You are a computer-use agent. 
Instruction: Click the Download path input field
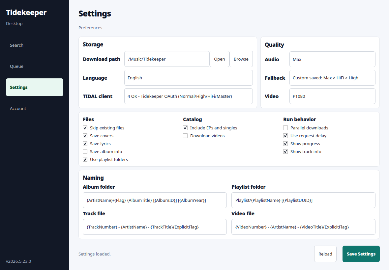167,59
